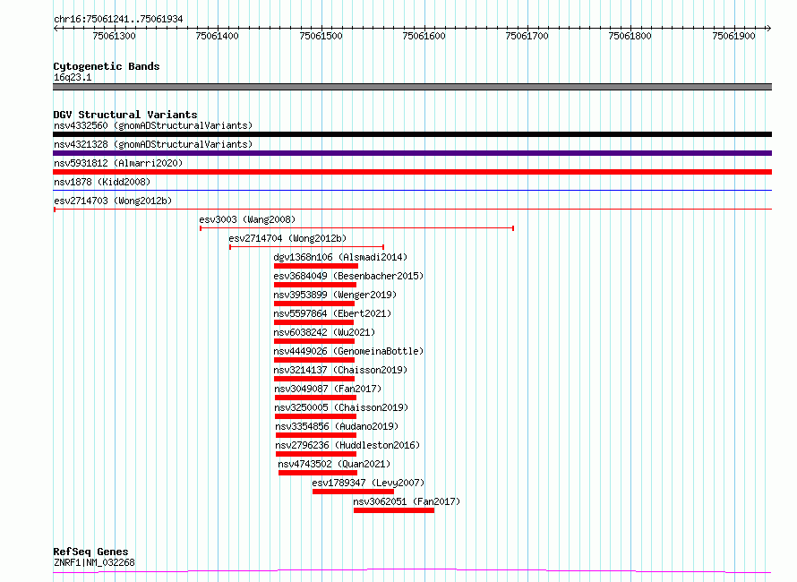Viewport: 797px width, 582px height.
Task: Click ruler position 75061500
Action: point(321,36)
